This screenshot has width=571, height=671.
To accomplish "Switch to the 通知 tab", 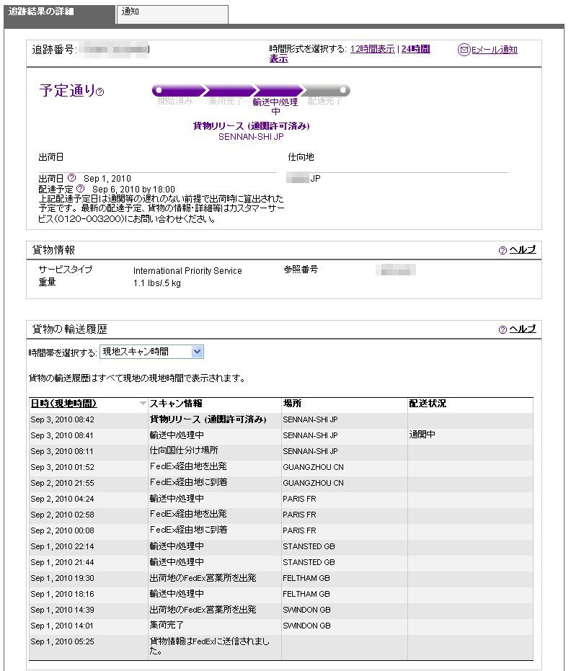I will 172,14.
